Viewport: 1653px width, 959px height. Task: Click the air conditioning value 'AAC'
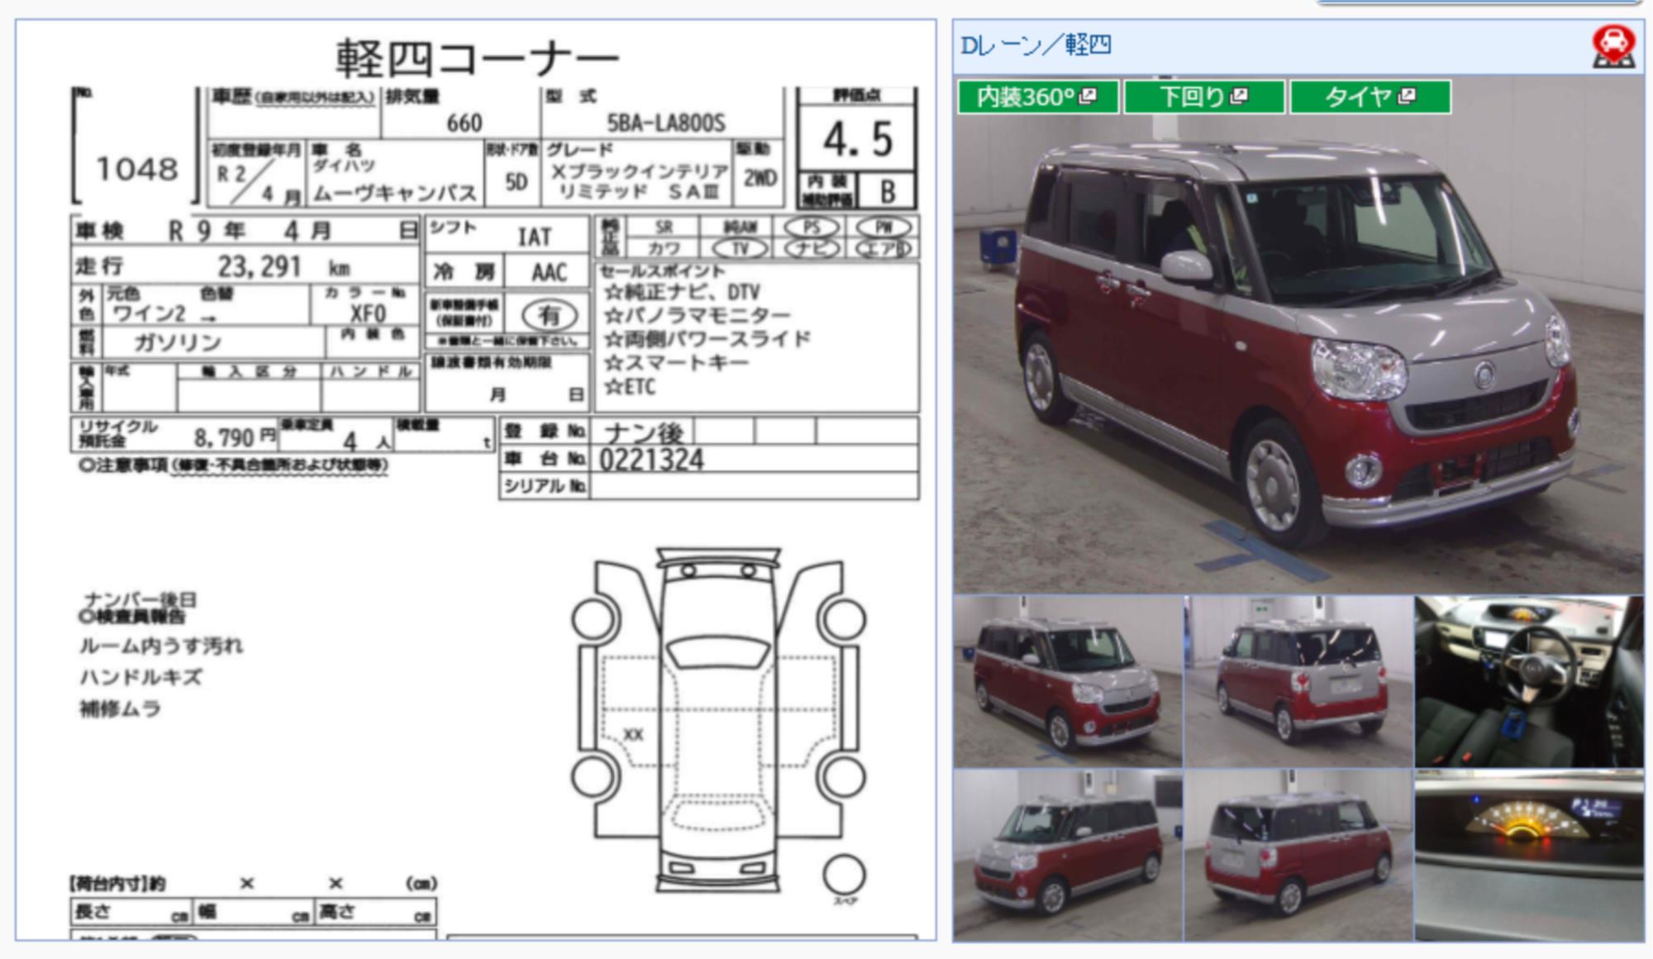click(549, 273)
